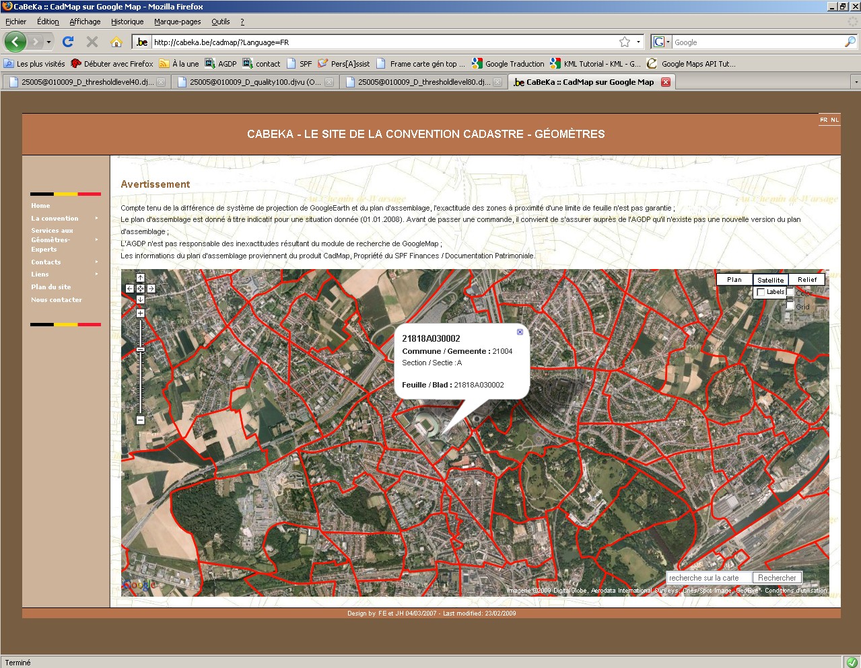The height and width of the screenshot is (668, 861).
Task: Click the map zoom slider handle
Action: coord(140,349)
